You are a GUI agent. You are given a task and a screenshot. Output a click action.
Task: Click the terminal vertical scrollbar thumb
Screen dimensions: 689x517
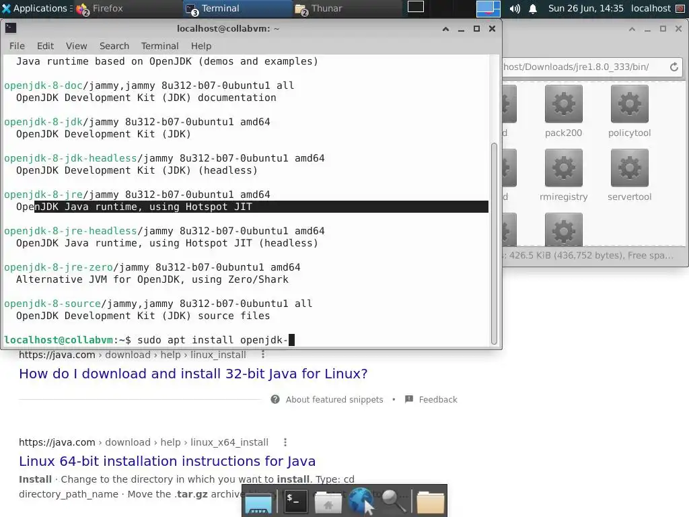494,244
